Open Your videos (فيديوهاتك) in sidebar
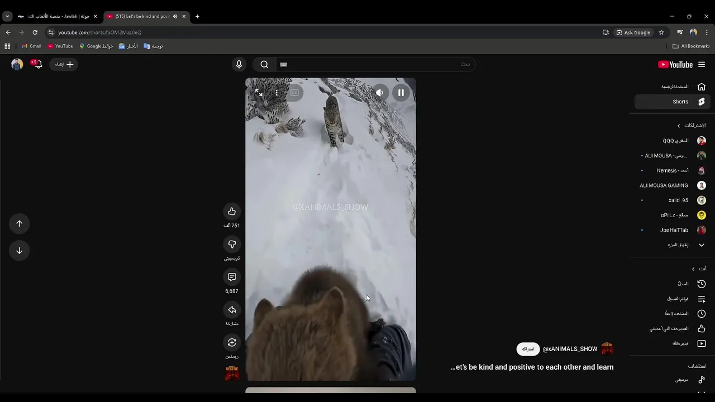The height and width of the screenshot is (402, 715). (673, 343)
